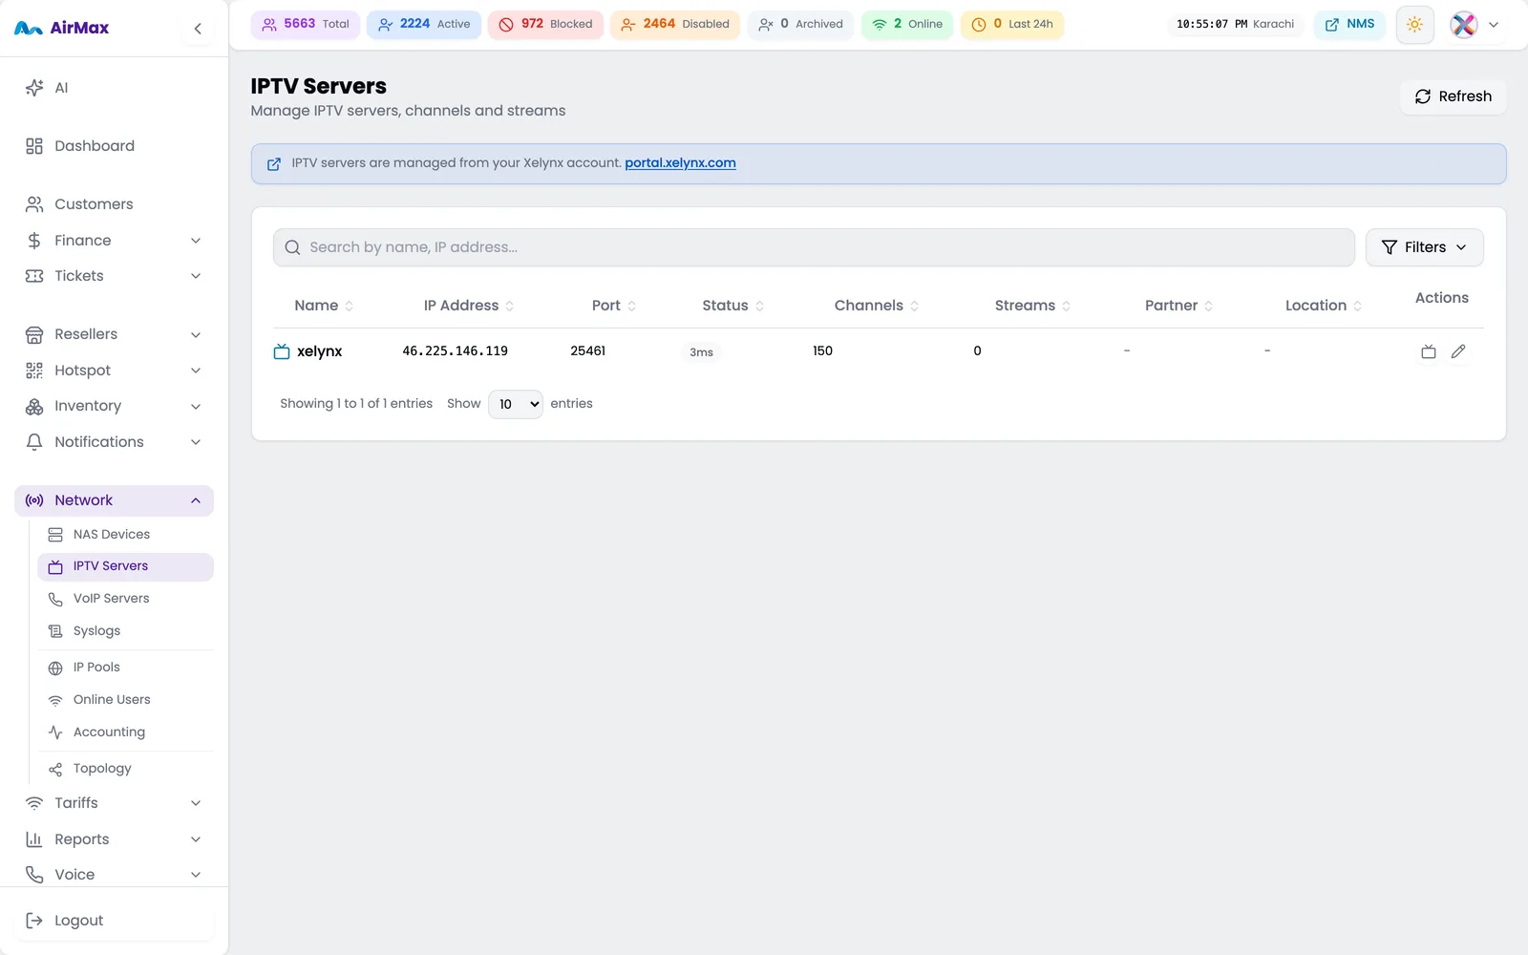
Task: Click the 0 Last 24h badge
Action: pyautogui.click(x=1012, y=24)
